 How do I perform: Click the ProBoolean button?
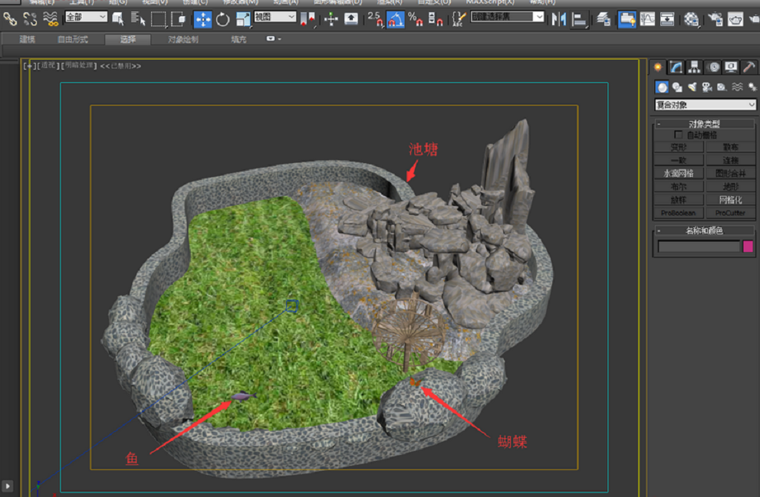coord(678,213)
